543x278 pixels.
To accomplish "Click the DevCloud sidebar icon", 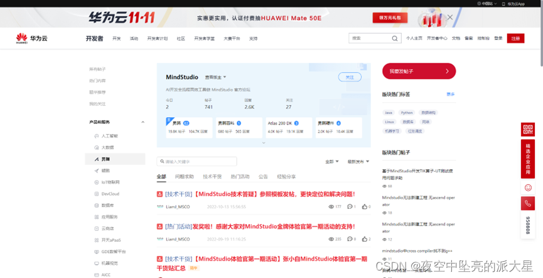I will (97, 193).
